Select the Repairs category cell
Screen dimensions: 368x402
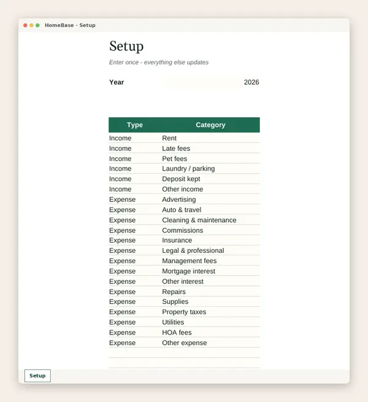pos(210,292)
